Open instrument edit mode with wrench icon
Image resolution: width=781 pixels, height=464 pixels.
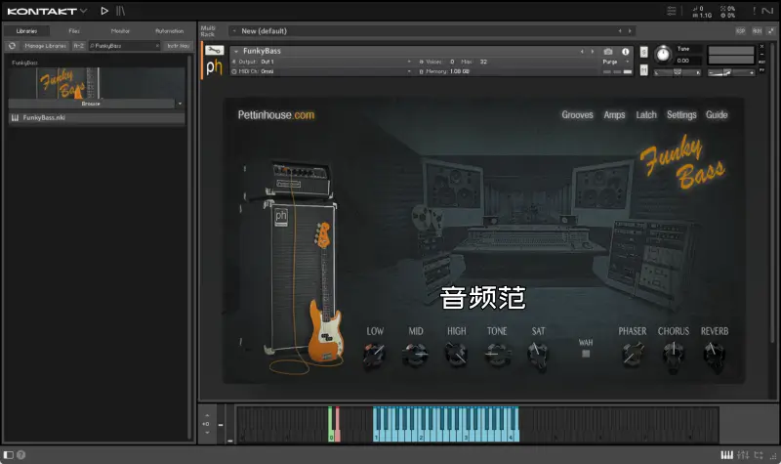click(x=214, y=51)
